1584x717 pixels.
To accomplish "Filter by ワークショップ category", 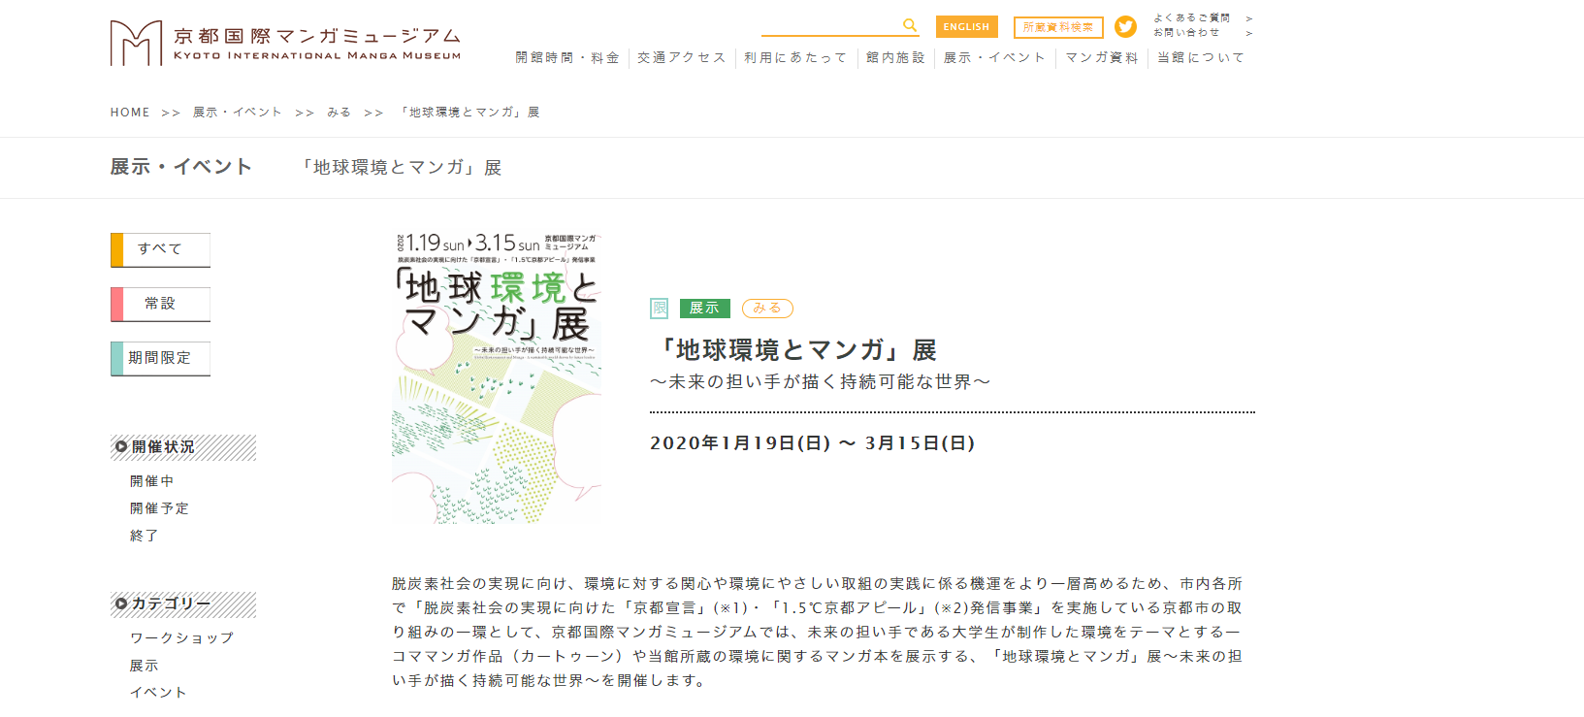I will [x=181, y=637].
